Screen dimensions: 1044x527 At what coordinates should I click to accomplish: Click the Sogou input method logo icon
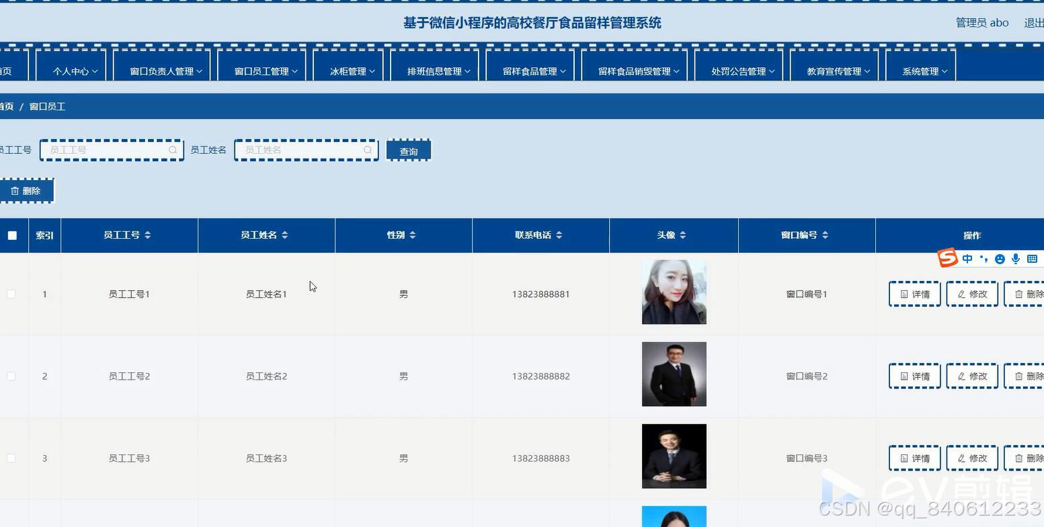(x=947, y=258)
